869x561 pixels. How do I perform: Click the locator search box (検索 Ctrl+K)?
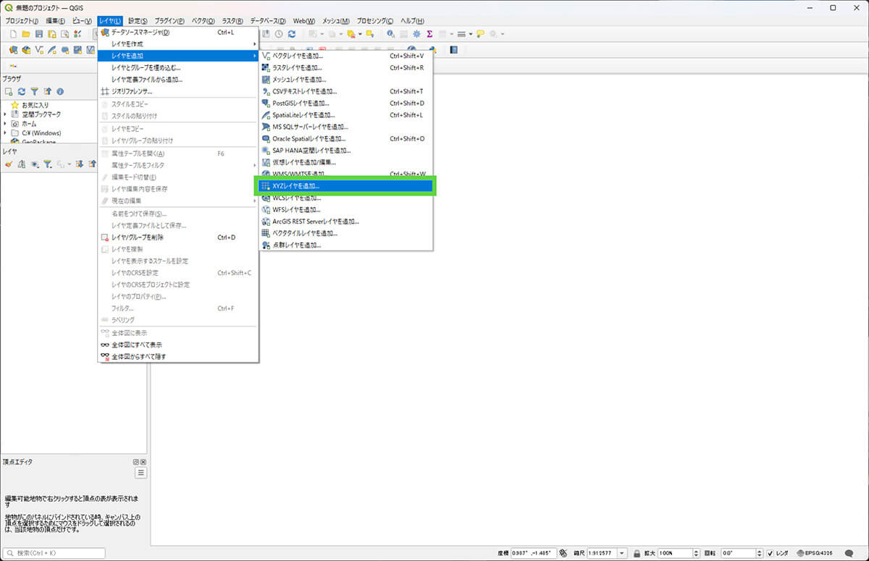coord(54,553)
